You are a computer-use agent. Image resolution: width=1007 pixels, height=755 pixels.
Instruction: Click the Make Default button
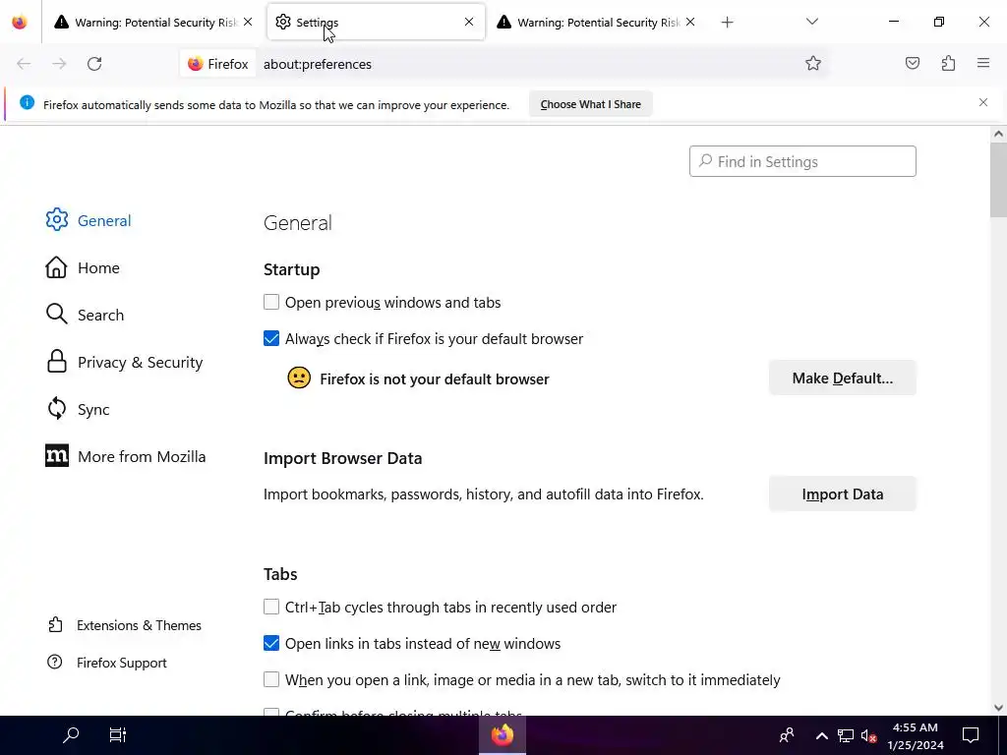tap(842, 378)
